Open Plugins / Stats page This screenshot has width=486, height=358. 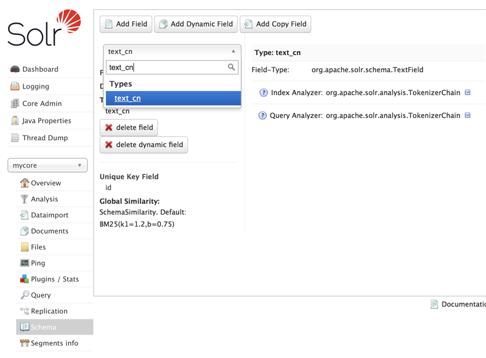click(x=55, y=279)
